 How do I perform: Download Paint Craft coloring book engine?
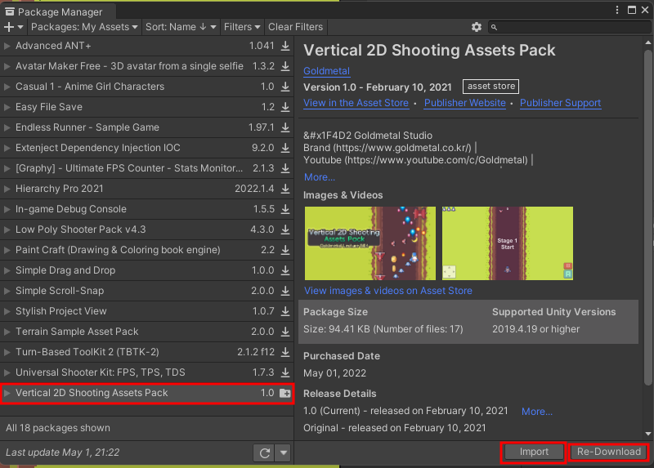pos(285,250)
